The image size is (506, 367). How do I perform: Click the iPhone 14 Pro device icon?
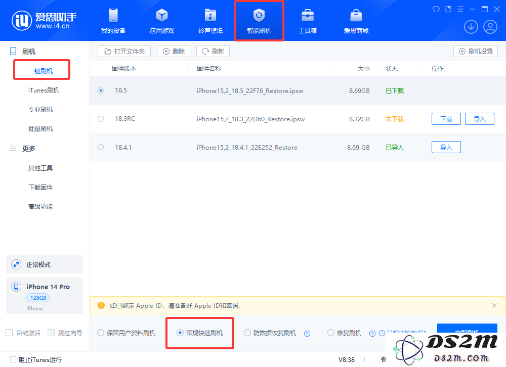[x=16, y=287]
